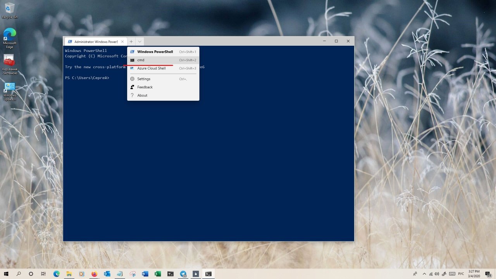Viewport: 496px width, 279px height.
Task: Open the volume control tray icon
Action: pos(437,274)
